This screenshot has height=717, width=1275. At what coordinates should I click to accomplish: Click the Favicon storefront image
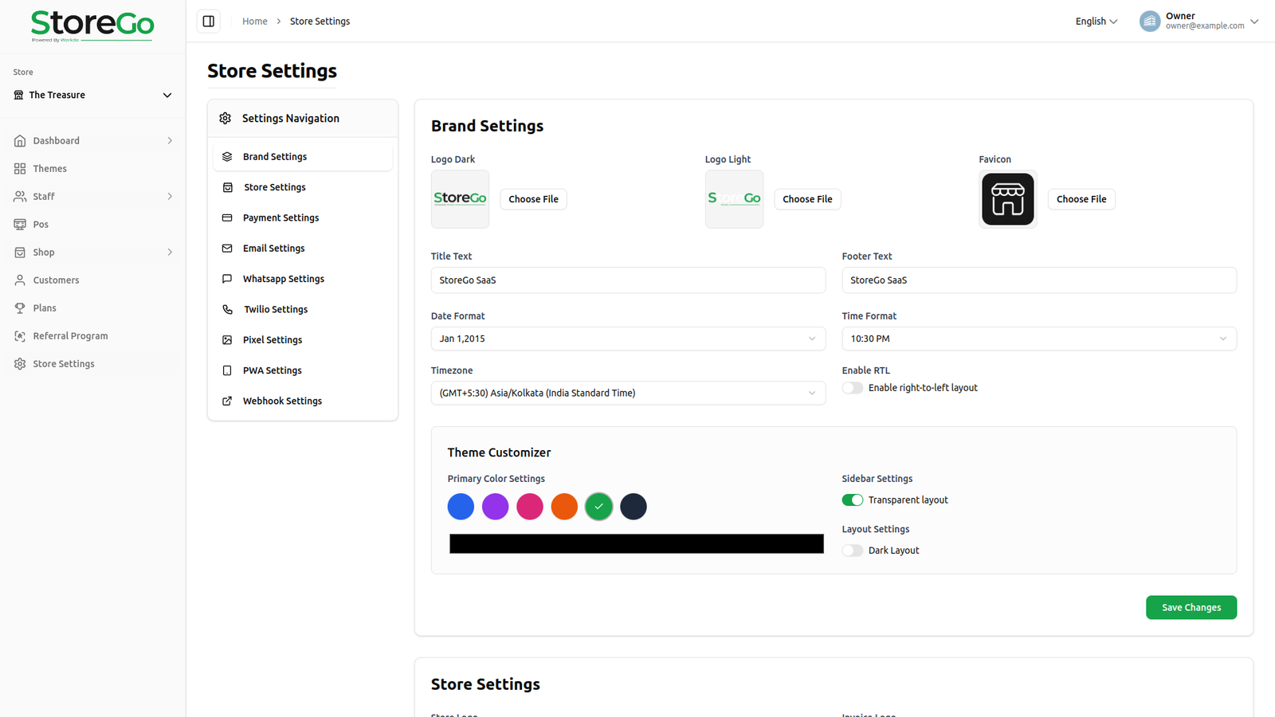coord(1007,199)
